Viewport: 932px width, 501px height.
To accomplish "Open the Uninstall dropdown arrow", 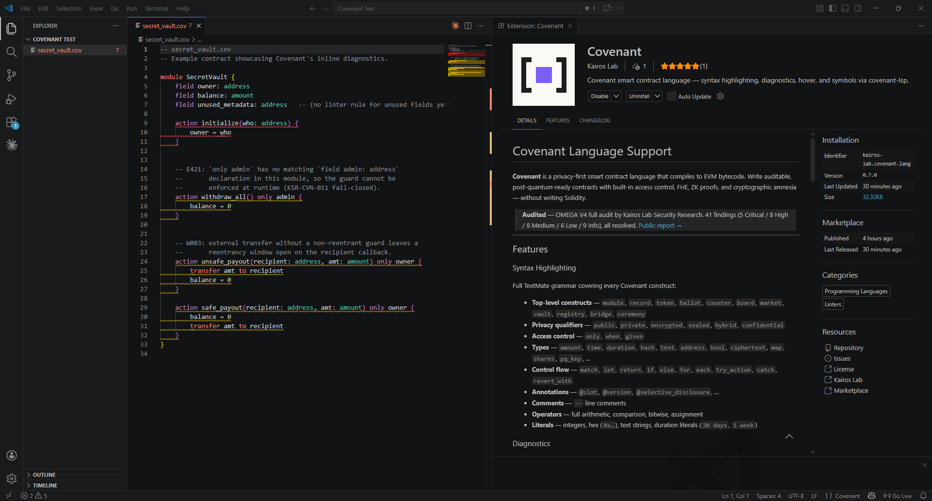I will (658, 96).
